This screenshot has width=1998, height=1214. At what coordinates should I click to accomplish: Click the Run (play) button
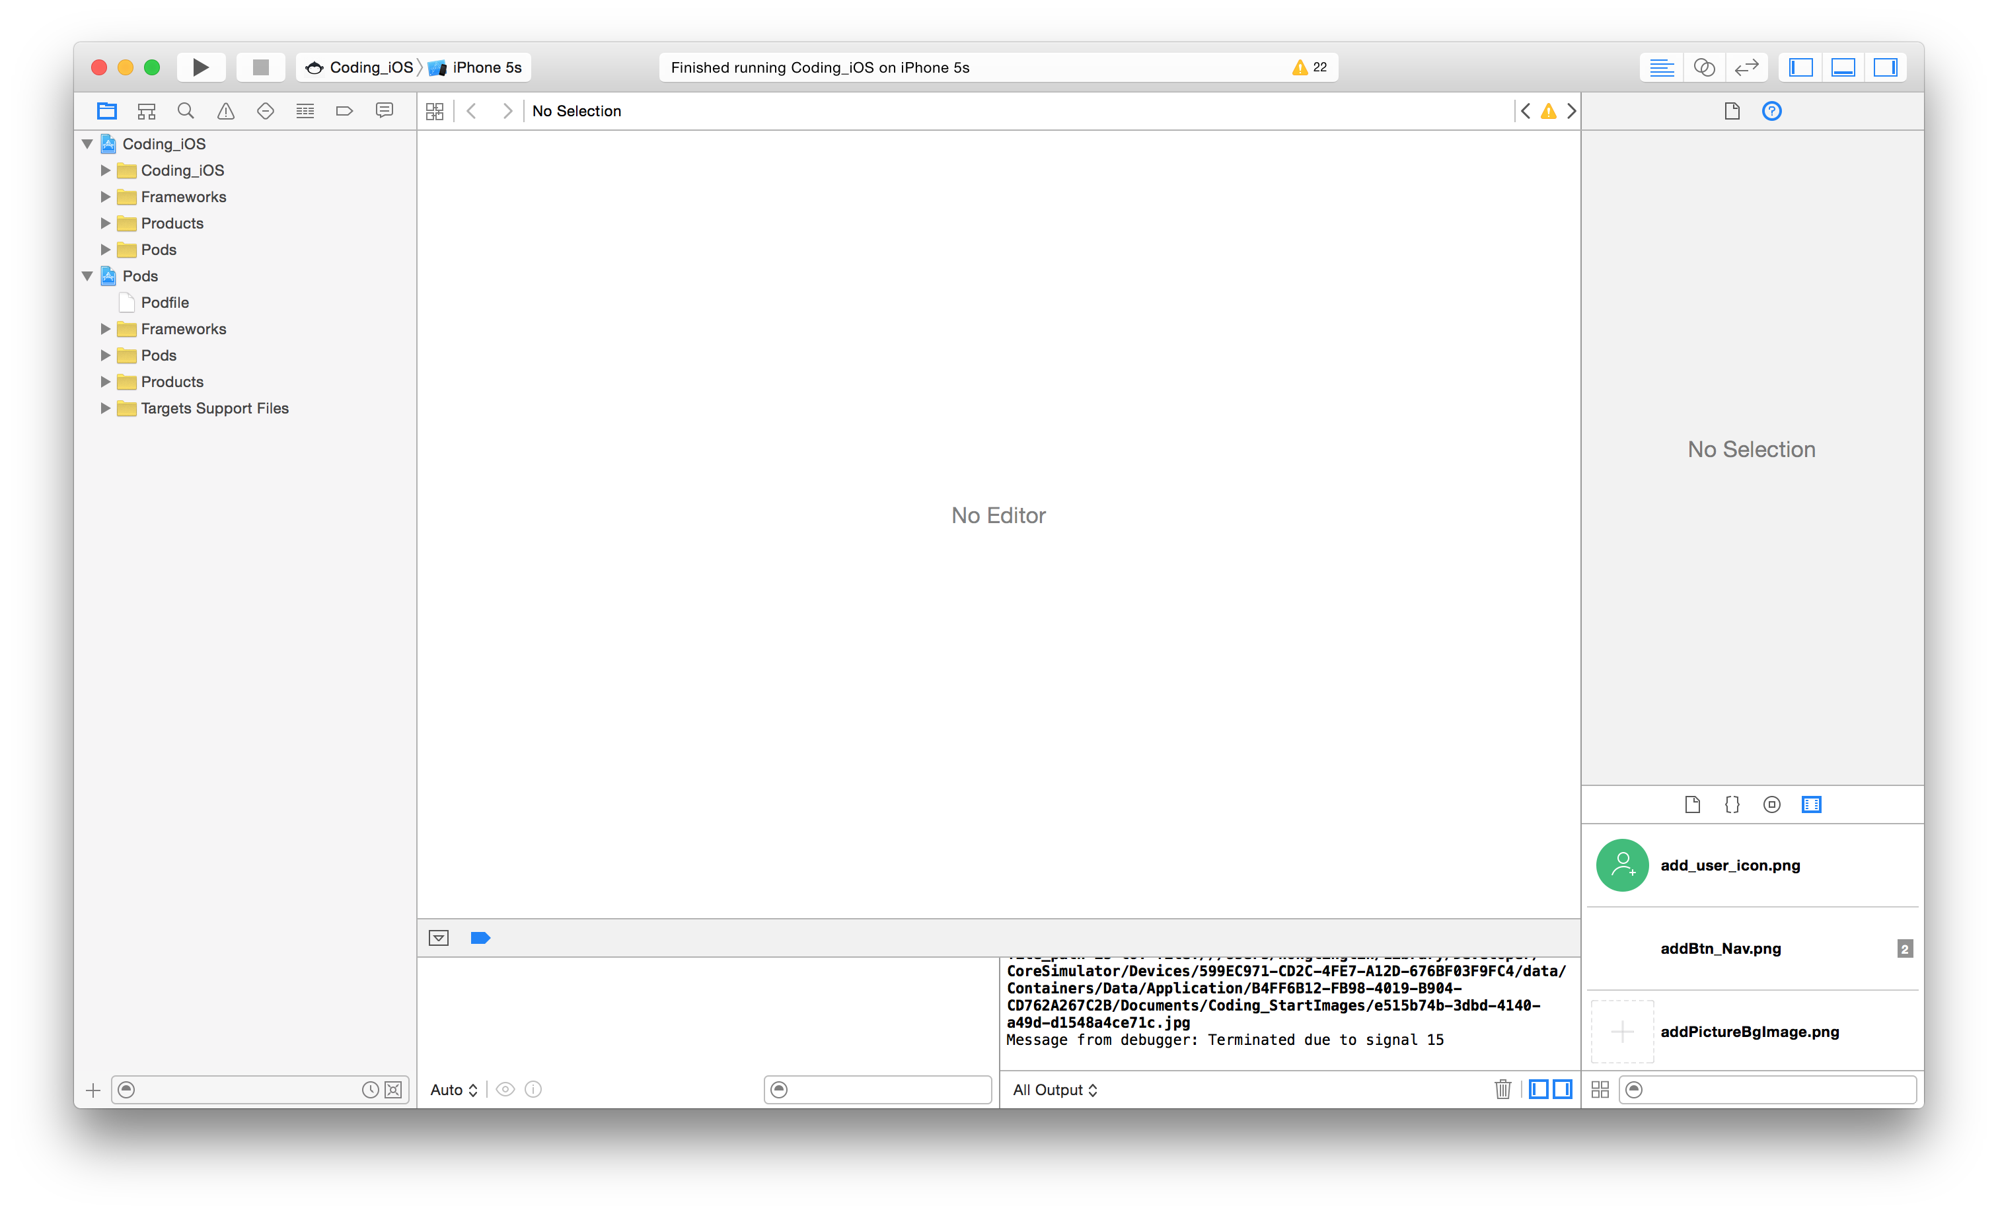[200, 67]
